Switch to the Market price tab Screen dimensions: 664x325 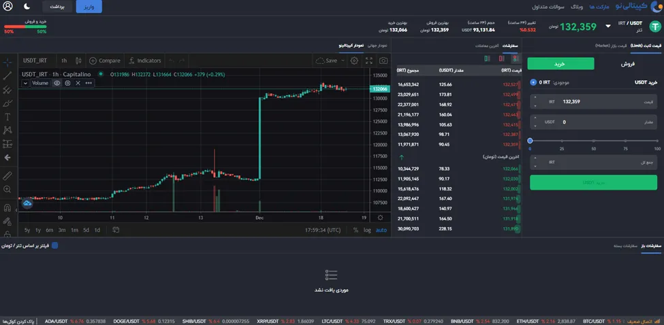pos(611,46)
